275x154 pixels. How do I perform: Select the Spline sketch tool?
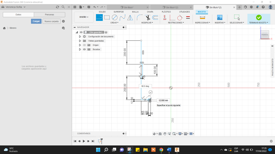pyautogui.click(x=122, y=18)
